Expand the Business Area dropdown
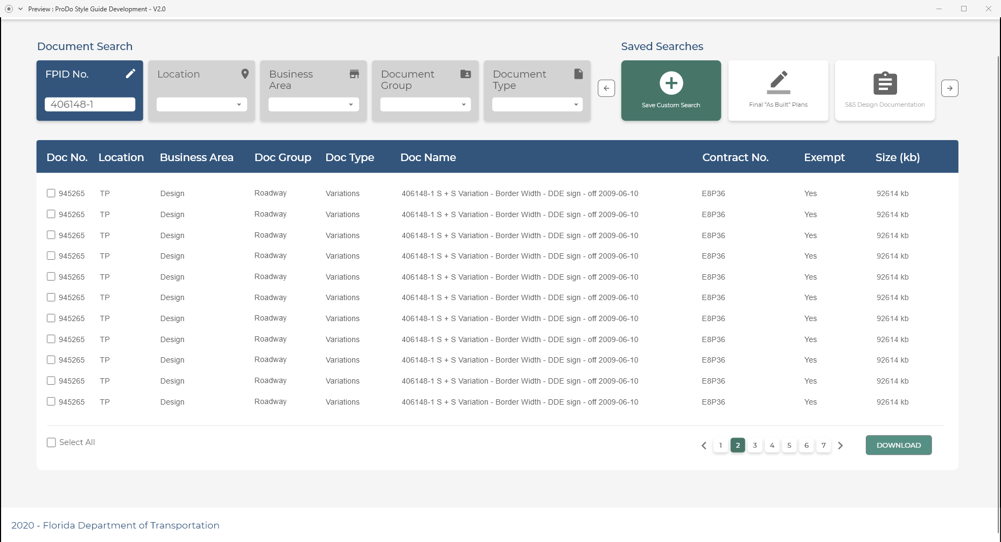The height and width of the screenshot is (542, 1001). coord(314,105)
